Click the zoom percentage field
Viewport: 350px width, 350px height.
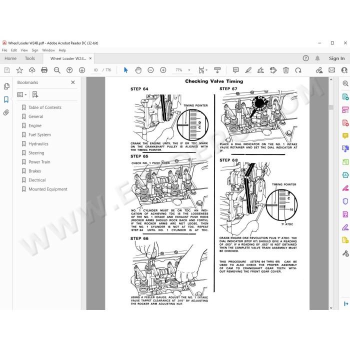(179, 70)
